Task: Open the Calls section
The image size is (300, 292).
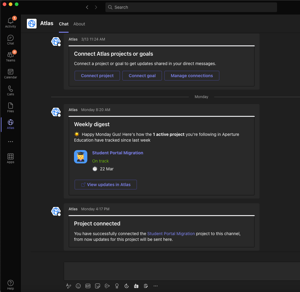Action: tap(11, 91)
